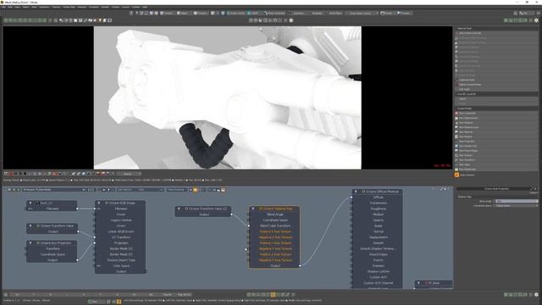Click gear icon in center top toolbar
The width and height of the screenshot is (542, 305).
pos(291,20)
